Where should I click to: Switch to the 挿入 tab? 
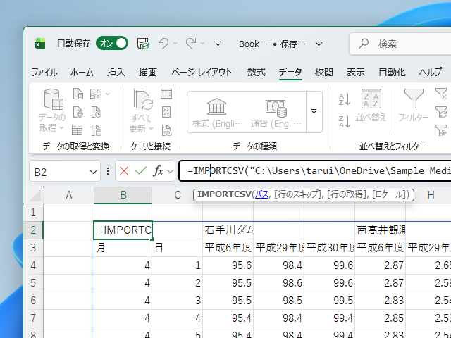click(116, 72)
